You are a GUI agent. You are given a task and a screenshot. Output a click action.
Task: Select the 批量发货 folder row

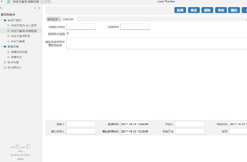(21, 47)
